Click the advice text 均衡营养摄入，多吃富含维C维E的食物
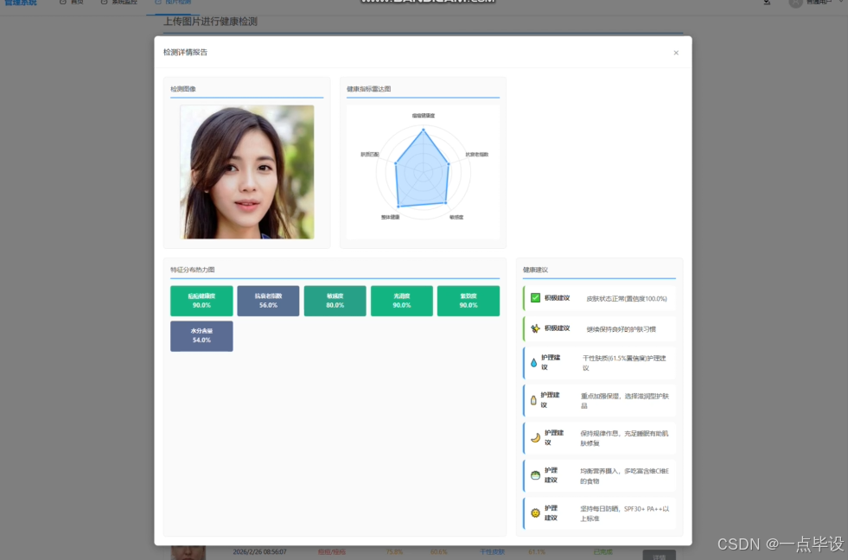Viewport: 848px width, 560px height. point(625,475)
